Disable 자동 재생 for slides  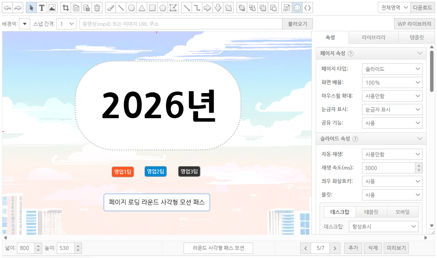(x=392, y=154)
